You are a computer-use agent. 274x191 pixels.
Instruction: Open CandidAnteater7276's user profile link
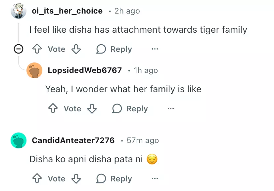(x=73, y=140)
